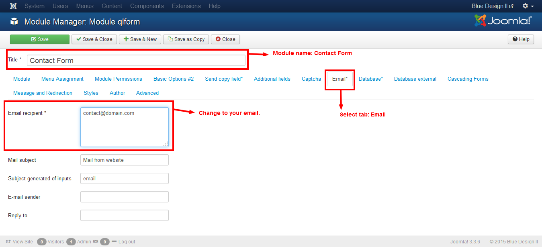This screenshot has width=542, height=247.
Task: Click into the Mail subject field
Action: click(124, 160)
